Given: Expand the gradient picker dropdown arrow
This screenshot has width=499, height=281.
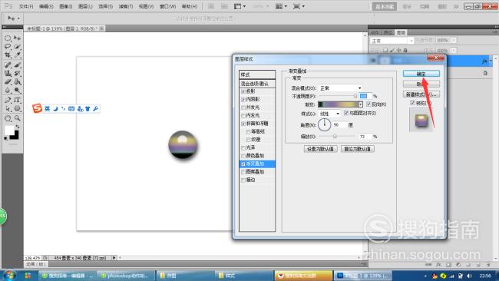Looking at the screenshot, I should (x=361, y=104).
